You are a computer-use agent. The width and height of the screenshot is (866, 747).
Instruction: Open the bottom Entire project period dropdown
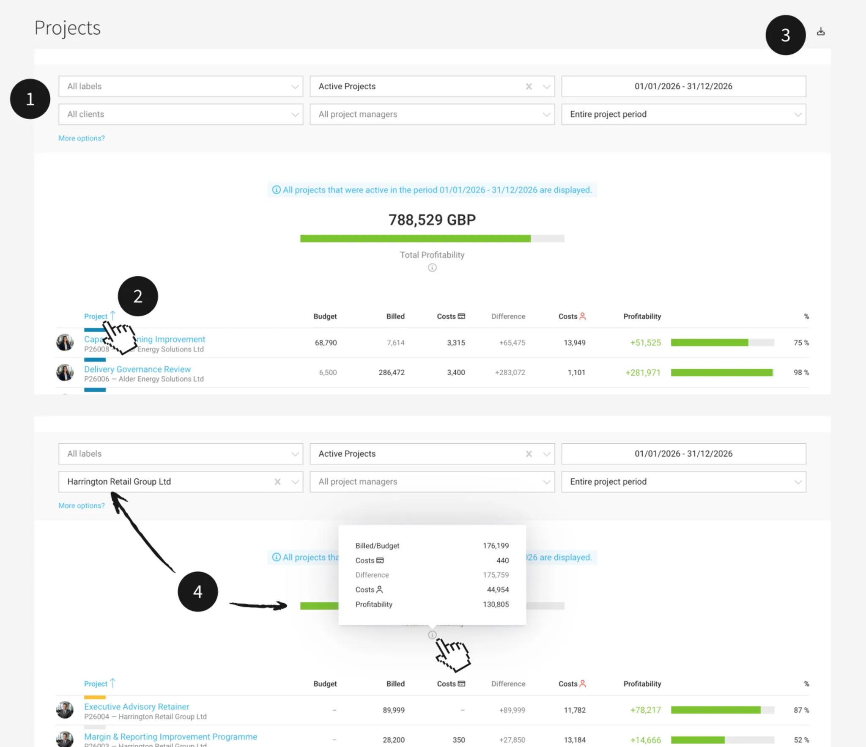pyautogui.click(x=683, y=482)
